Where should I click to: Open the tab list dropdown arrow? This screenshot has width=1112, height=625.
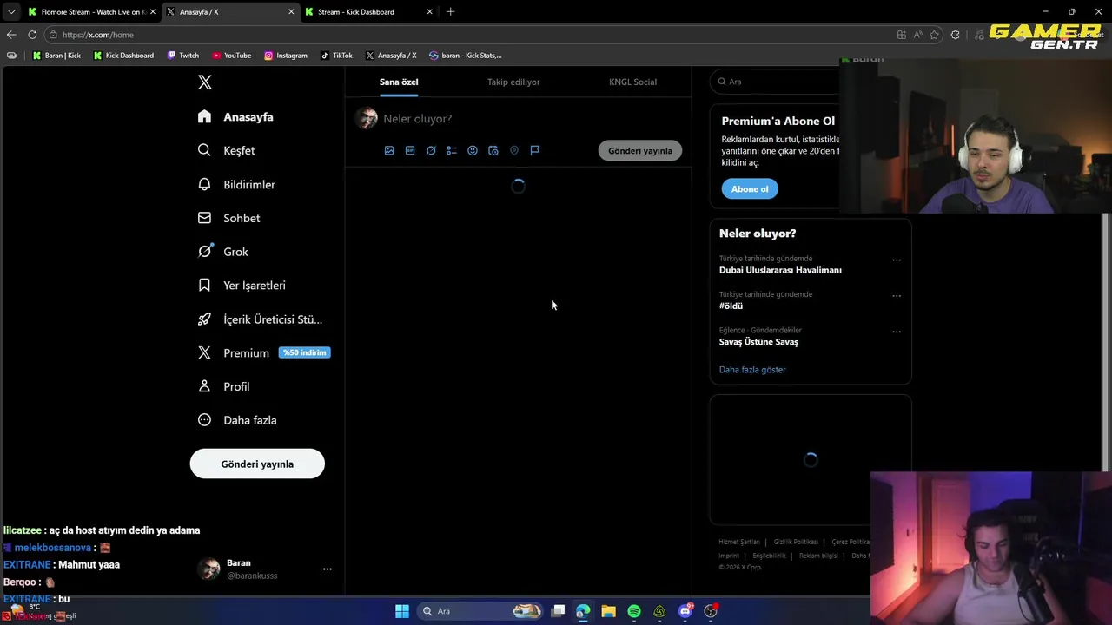[x=10, y=12]
